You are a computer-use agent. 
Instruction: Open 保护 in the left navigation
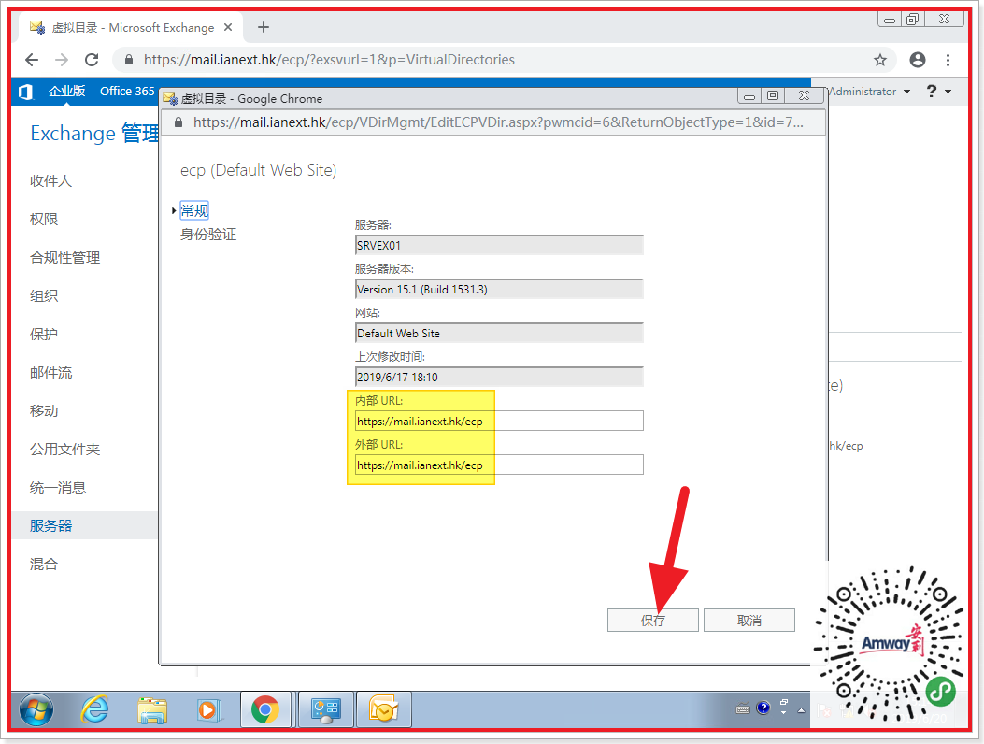coord(44,334)
